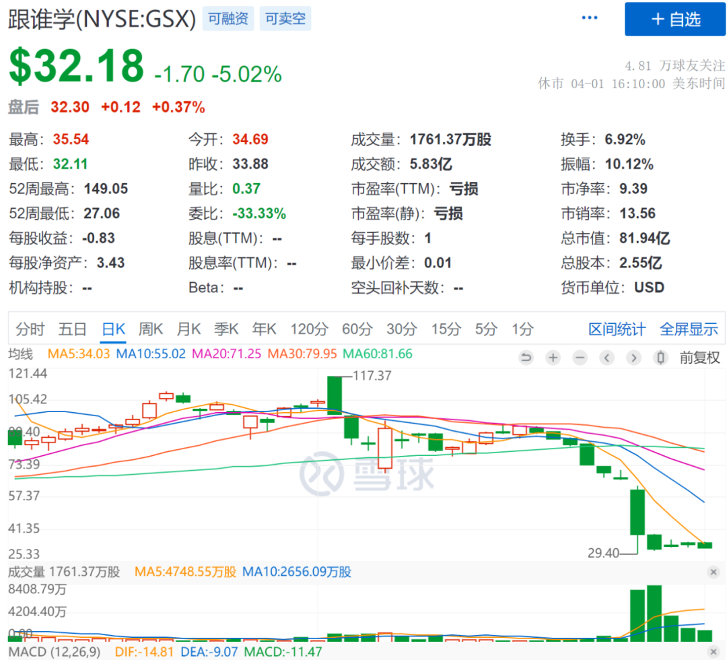Viewport: 727px width, 660px height.
Task: Click the 52周最高 value 149.05
Action: point(106,189)
